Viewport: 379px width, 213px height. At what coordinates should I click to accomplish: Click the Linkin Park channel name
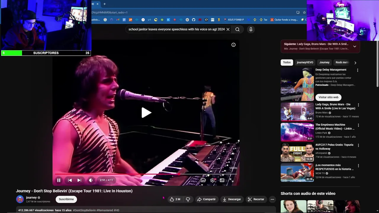(x=321, y=133)
